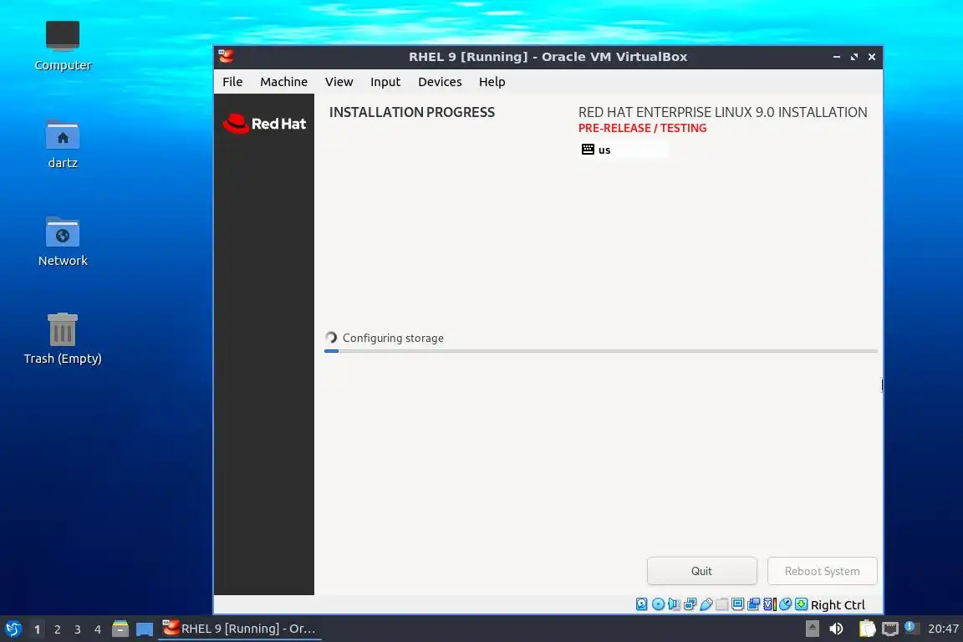
Task: Open the Lubuntu start menu icon
Action: click(13, 629)
